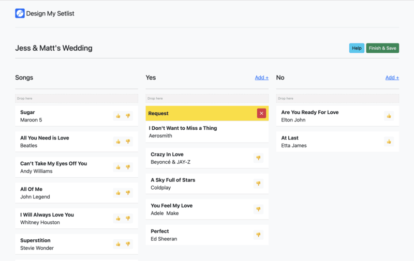Select the Crazy In Love title
Screen dimensions: 414x261
coord(167,154)
